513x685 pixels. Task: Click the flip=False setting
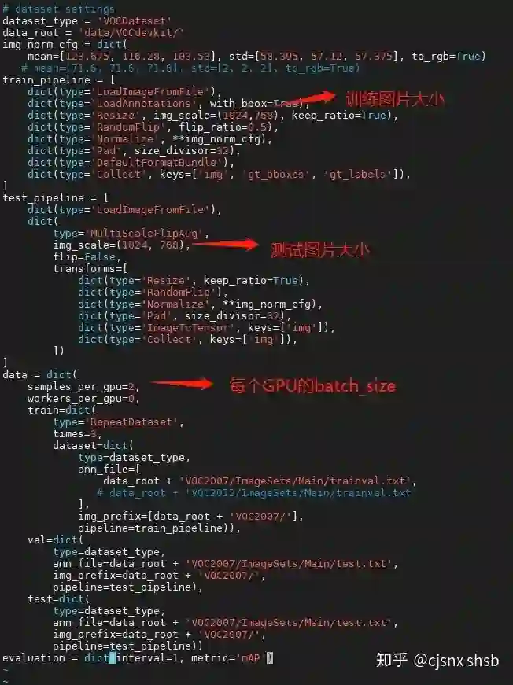(x=87, y=257)
